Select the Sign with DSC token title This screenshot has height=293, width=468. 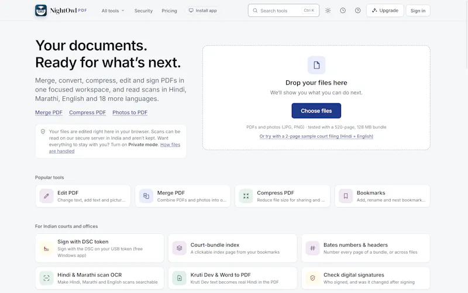(x=83, y=241)
